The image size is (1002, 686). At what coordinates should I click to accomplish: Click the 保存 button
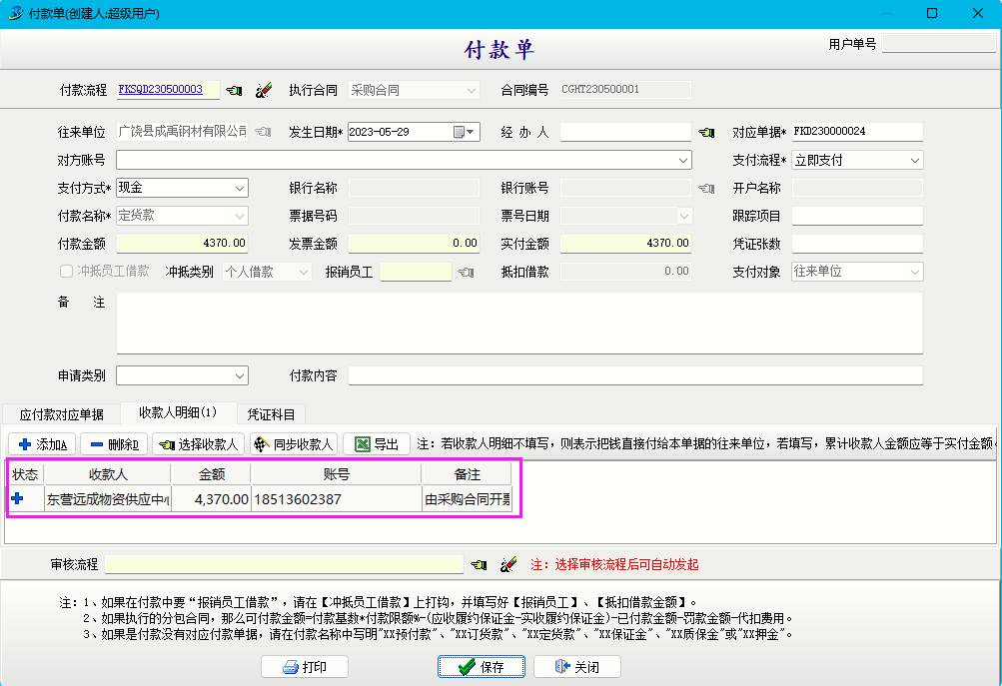[x=481, y=667]
